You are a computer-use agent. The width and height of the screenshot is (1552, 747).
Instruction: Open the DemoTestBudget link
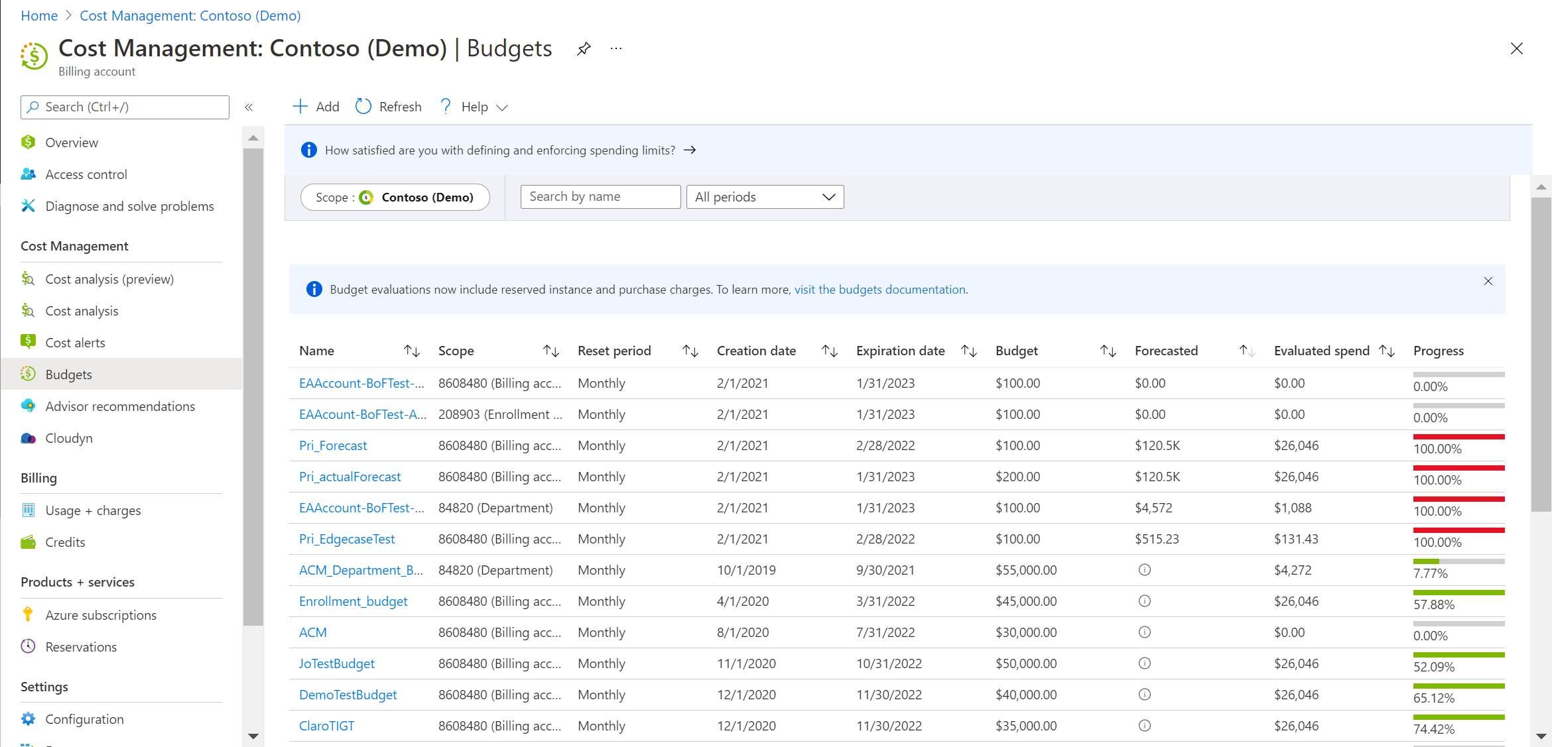click(x=348, y=695)
